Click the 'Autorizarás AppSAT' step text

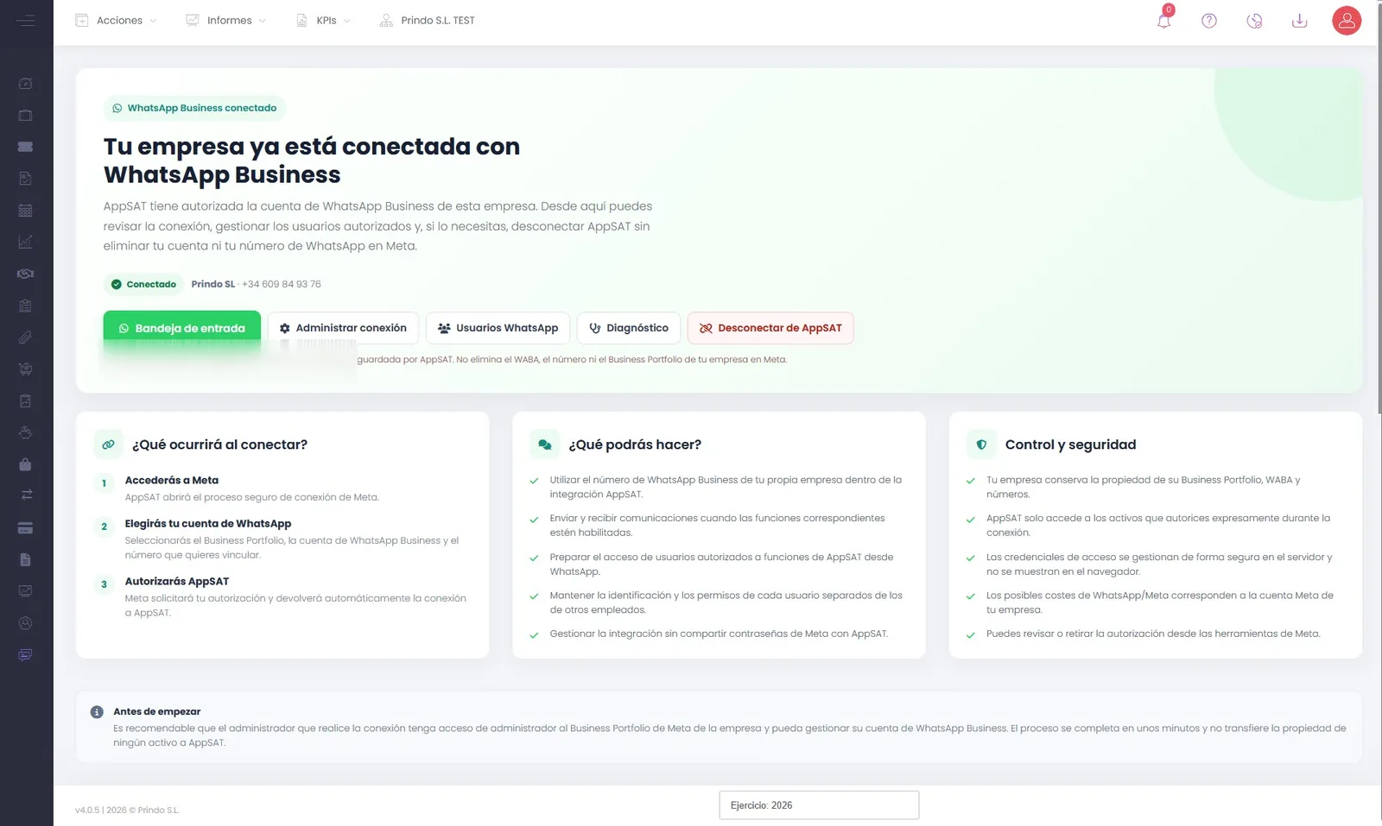tap(177, 581)
